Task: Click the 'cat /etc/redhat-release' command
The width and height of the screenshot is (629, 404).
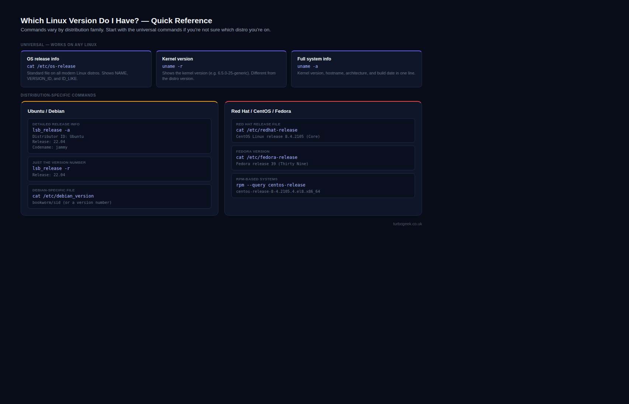Action: pos(267,130)
